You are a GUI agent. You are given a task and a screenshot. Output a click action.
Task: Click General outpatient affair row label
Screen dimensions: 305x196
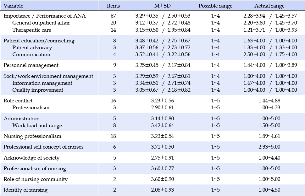[x=41, y=23]
